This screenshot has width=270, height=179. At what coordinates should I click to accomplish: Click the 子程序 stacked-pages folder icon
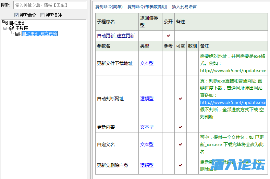(11, 28)
